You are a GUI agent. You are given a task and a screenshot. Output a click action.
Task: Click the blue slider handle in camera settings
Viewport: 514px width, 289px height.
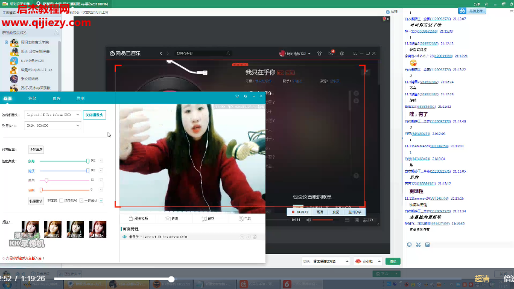click(87, 170)
